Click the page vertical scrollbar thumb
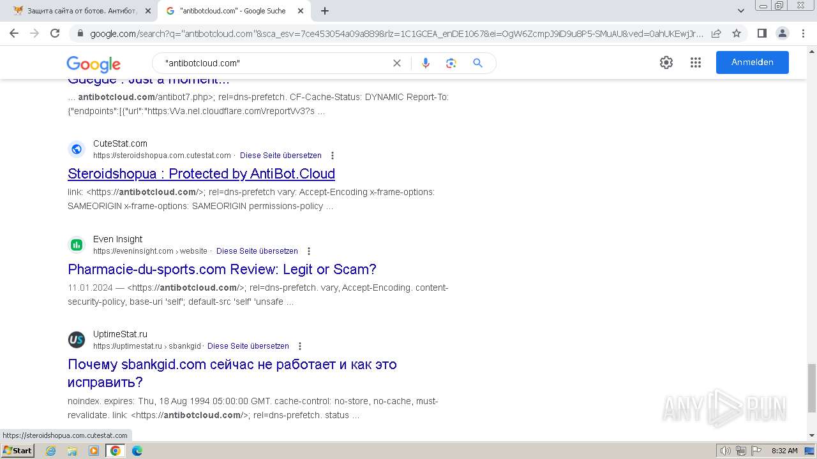Screen dimensions: 817x459 pos(811,388)
